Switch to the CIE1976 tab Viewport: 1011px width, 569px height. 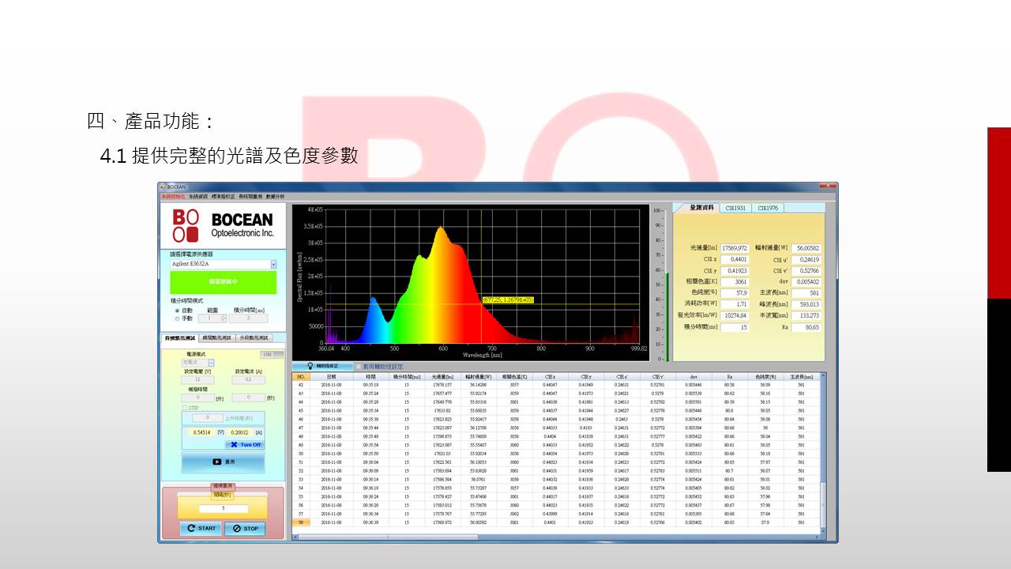(x=767, y=208)
